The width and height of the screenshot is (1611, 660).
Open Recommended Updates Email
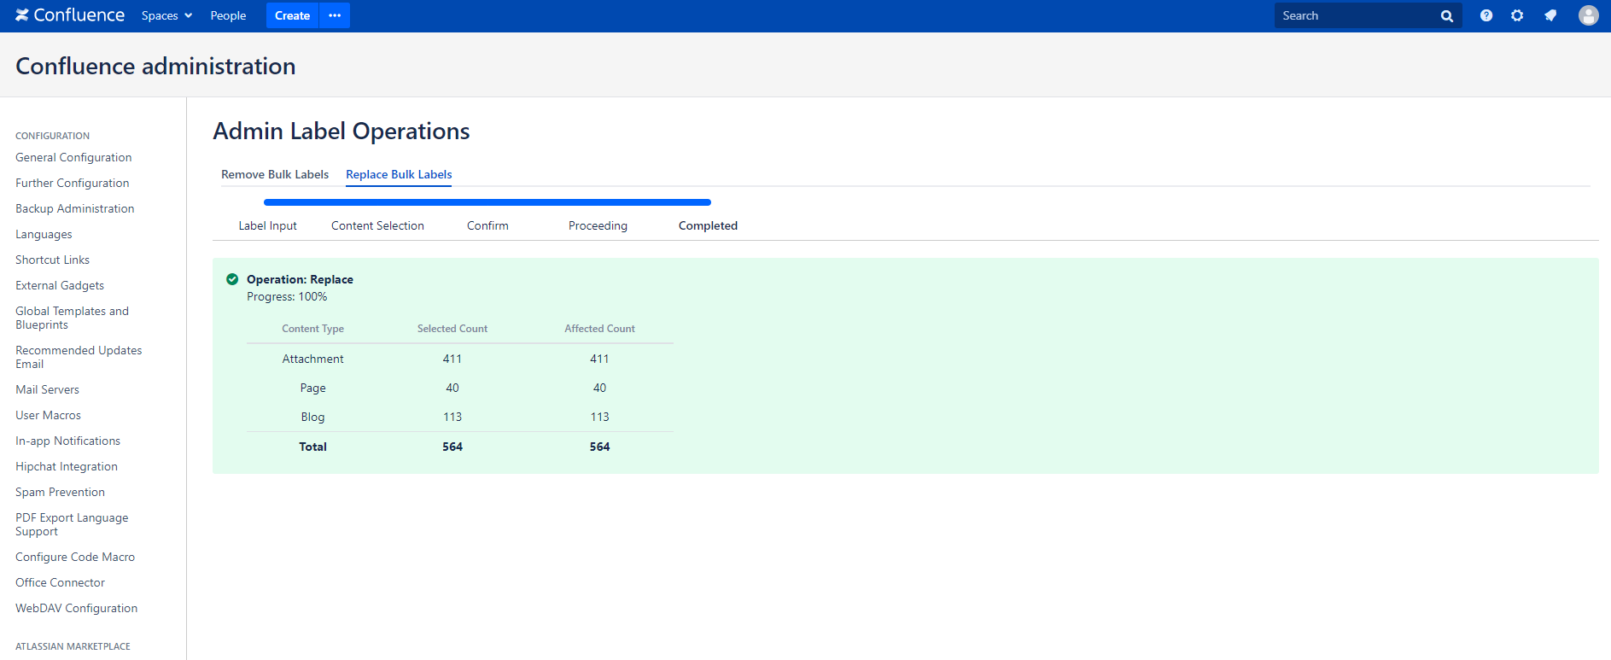click(79, 357)
